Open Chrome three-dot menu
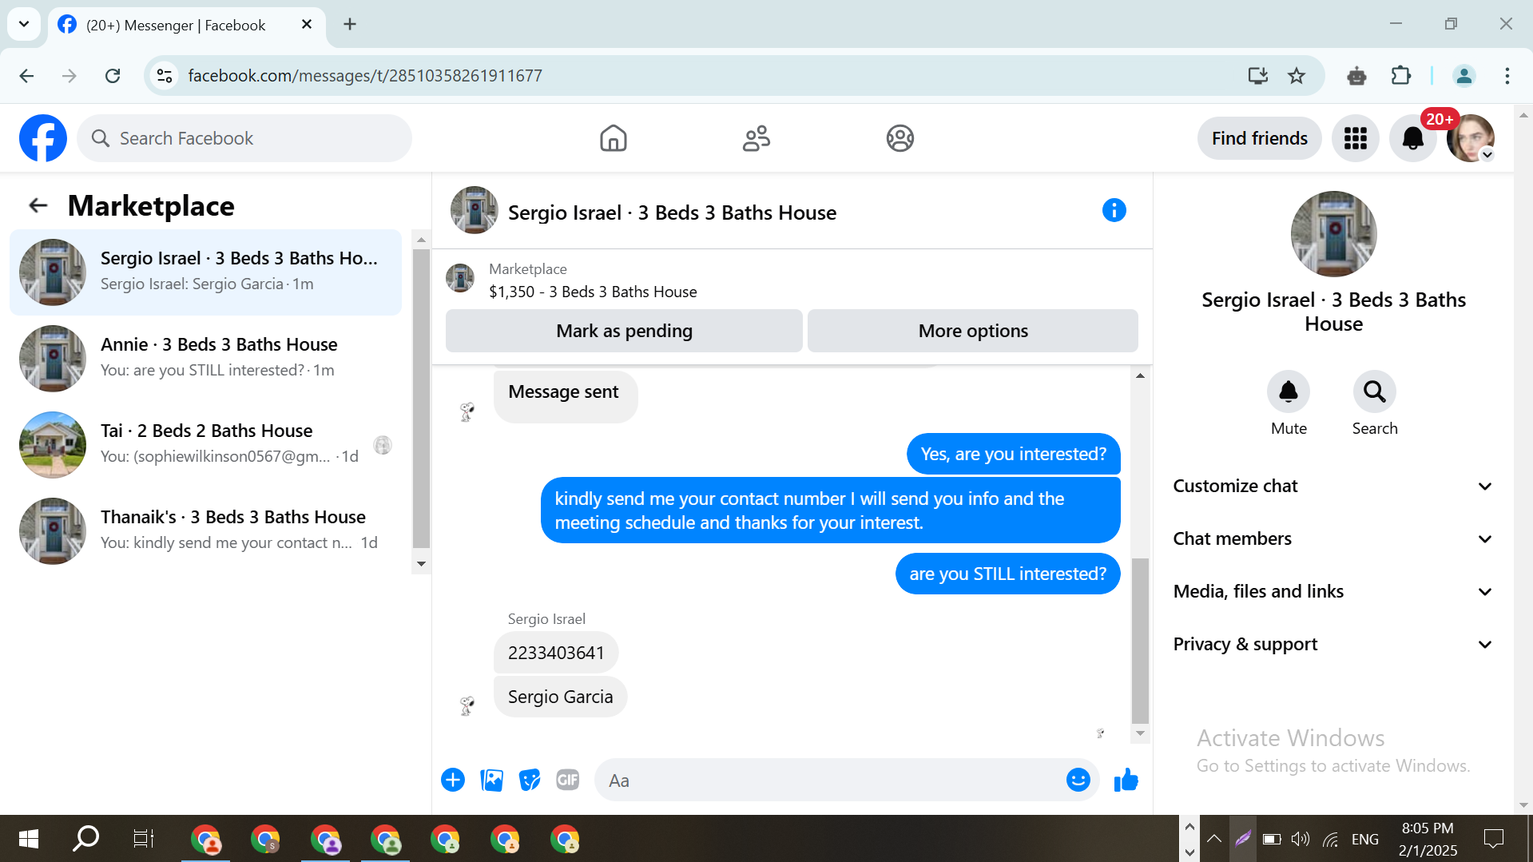 click(x=1507, y=76)
